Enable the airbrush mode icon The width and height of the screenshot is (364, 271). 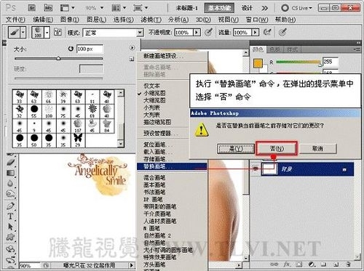click(267, 32)
